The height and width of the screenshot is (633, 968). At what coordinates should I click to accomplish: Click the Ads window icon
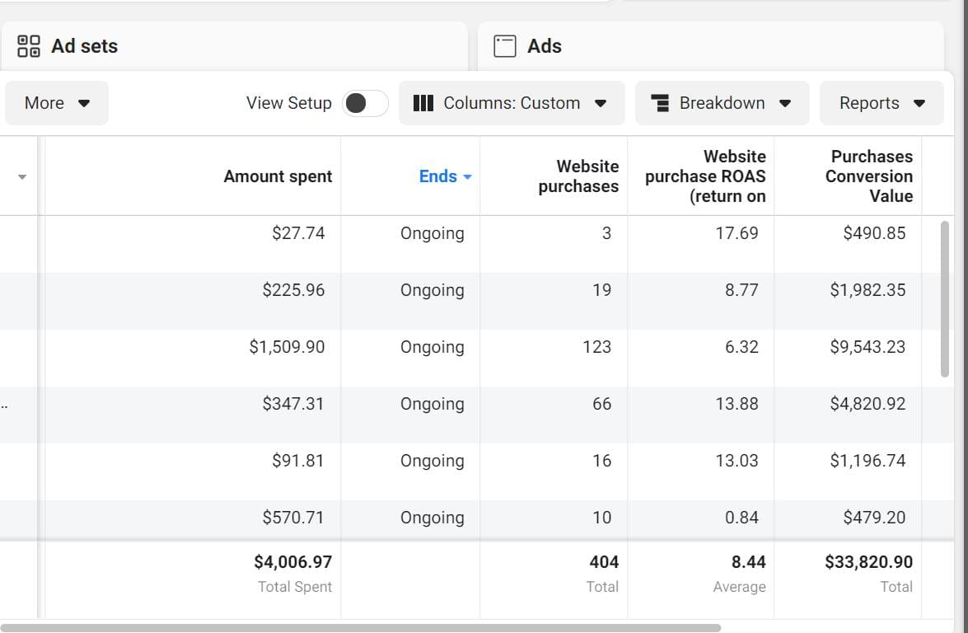pos(505,46)
